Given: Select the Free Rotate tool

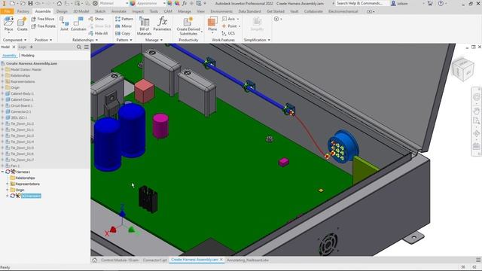Looking at the screenshot, I should 44,26.
